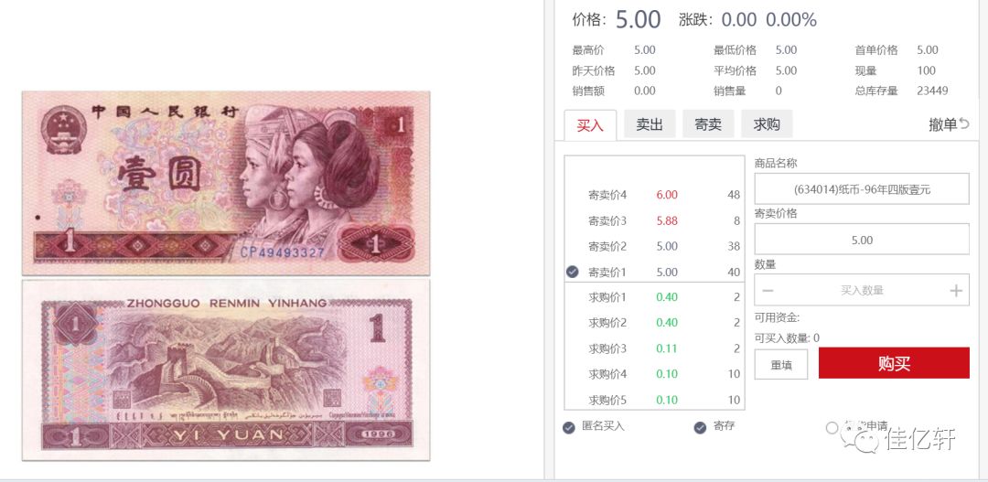Image resolution: width=988 pixels, height=482 pixels.
Task: Open the 寄卖 tab
Action: (708, 124)
